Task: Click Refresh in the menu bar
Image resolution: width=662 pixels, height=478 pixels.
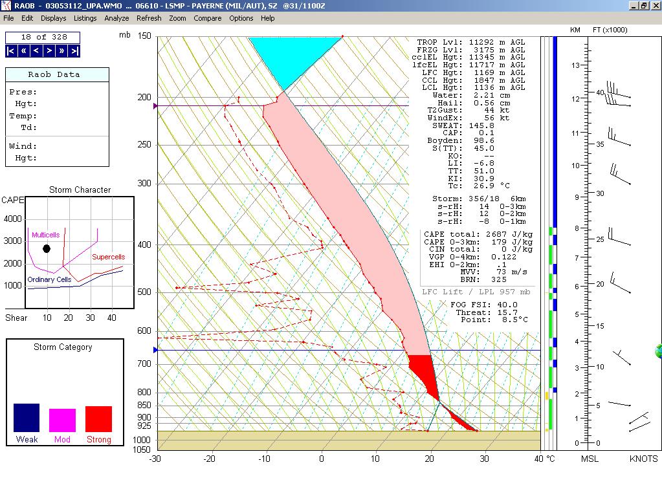Action: click(x=149, y=18)
